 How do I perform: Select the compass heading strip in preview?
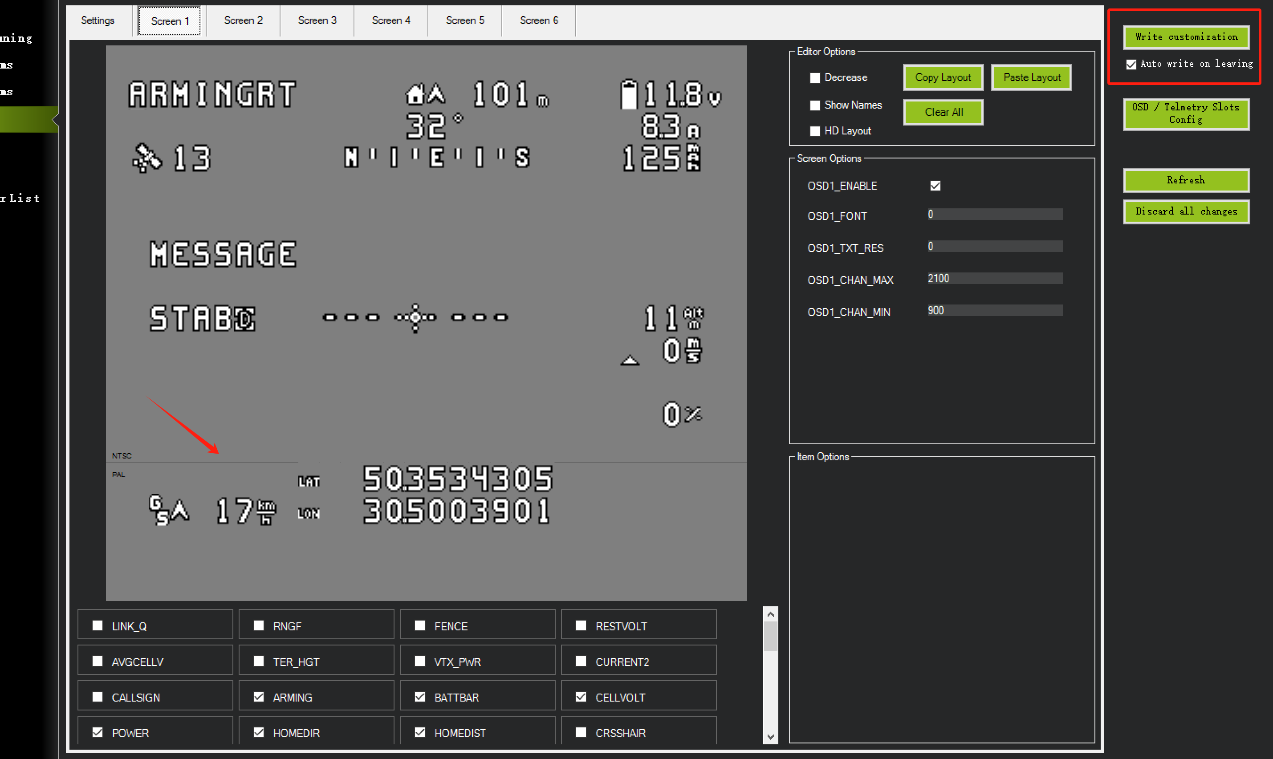436,158
